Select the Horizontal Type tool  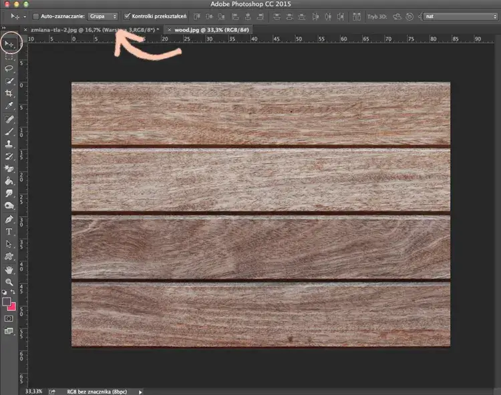click(x=9, y=231)
